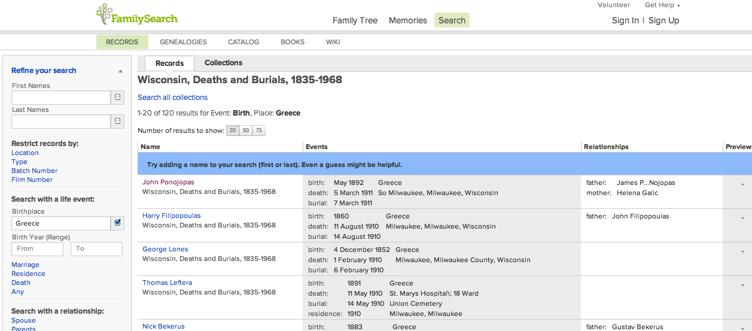The width and height of the screenshot is (752, 331).
Task: Click the Name column header
Action: tap(150, 147)
